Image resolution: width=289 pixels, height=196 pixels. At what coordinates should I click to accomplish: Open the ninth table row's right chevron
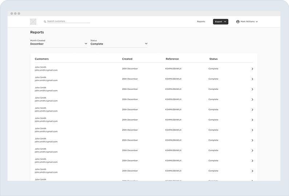point(252,150)
